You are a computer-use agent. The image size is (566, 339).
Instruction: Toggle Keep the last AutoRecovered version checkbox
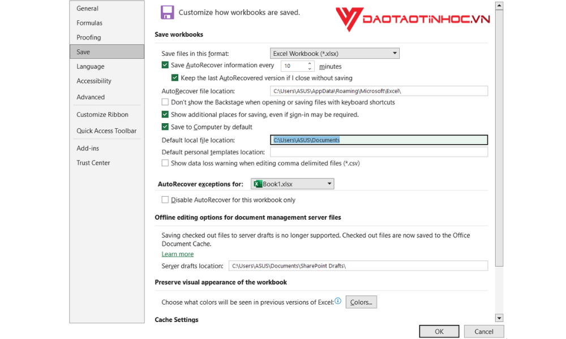[x=175, y=77]
